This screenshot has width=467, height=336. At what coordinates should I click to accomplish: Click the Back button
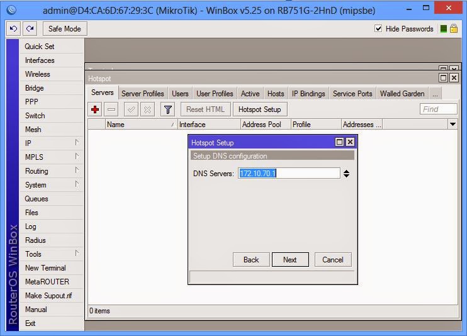click(x=251, y=260)
